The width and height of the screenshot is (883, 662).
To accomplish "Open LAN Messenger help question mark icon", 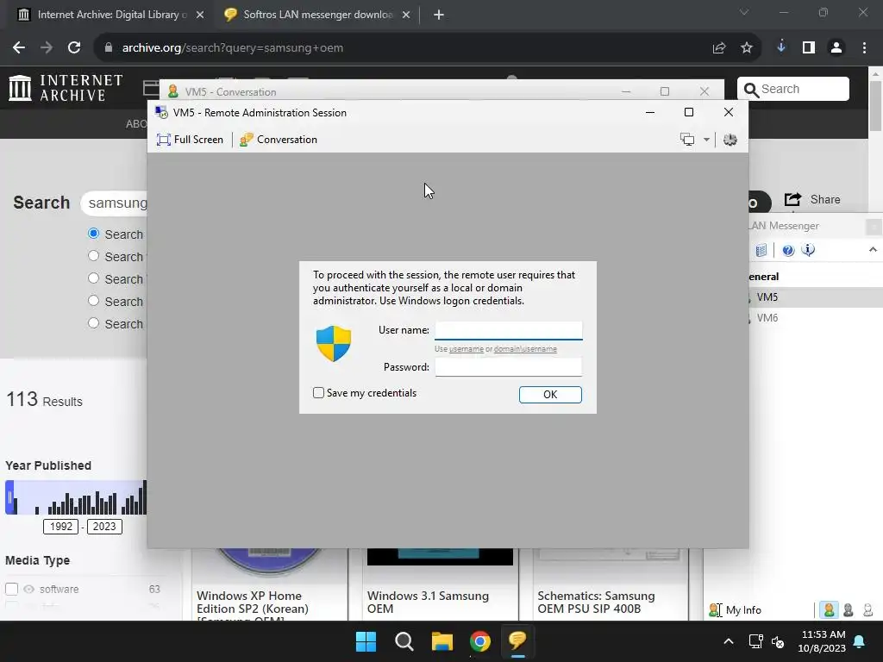I will pos(788,250).
